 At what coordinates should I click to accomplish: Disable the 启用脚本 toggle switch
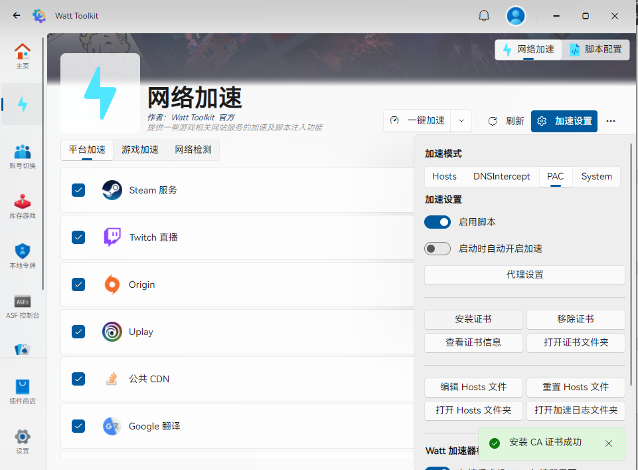pos(438,222)
